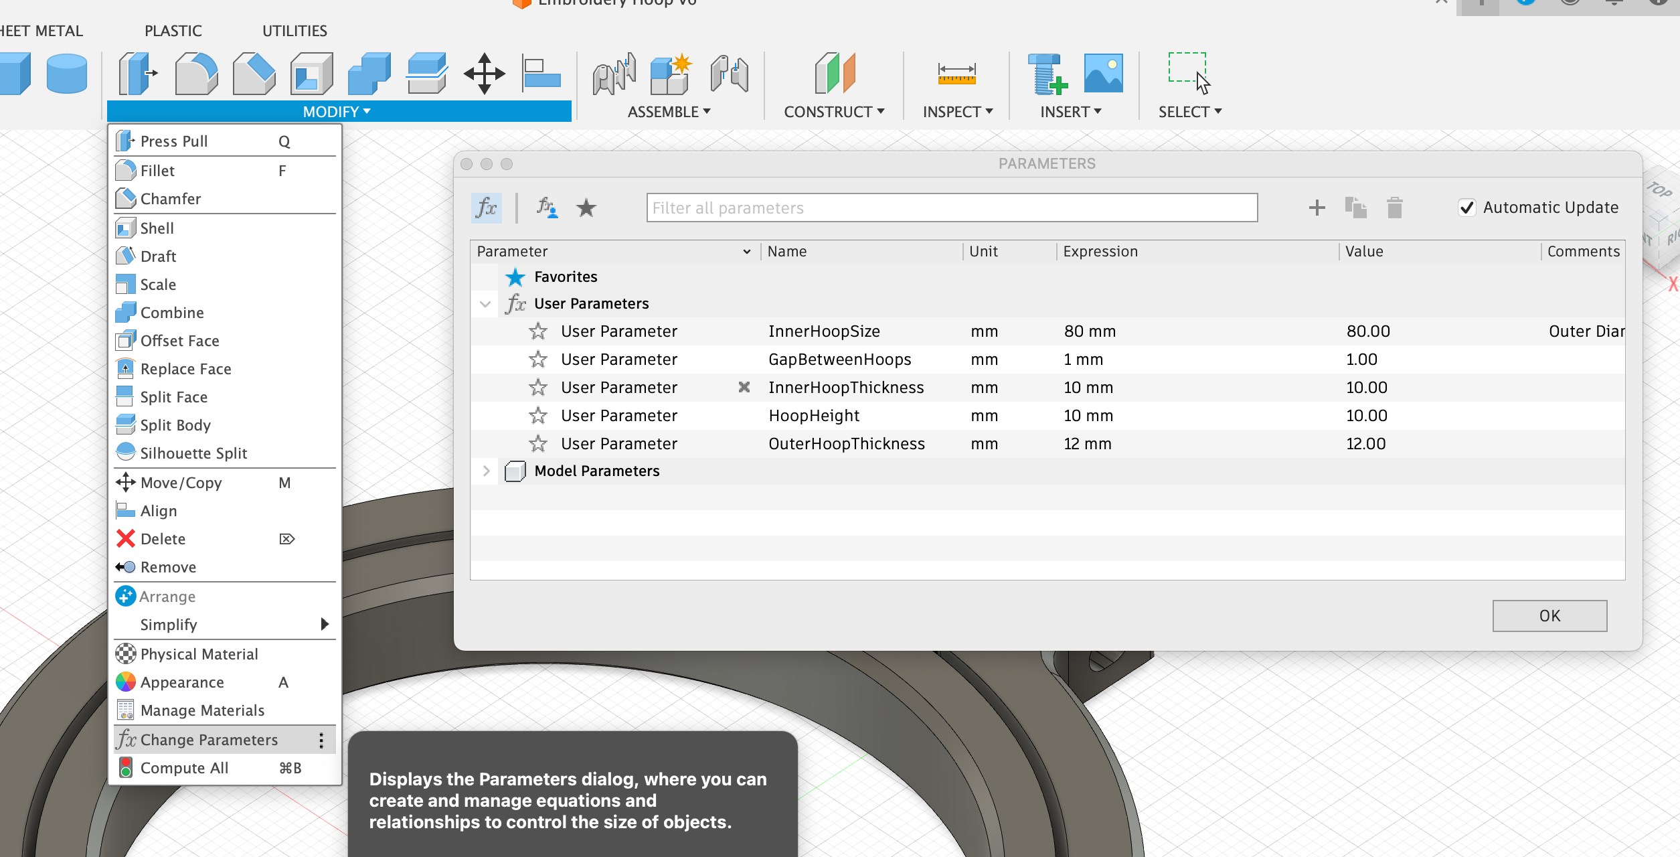This screenshot has width=1680, height=857.
Task: Click the Insert McMaster-Carr bolt icon
Action: [x=1047, y=73]
